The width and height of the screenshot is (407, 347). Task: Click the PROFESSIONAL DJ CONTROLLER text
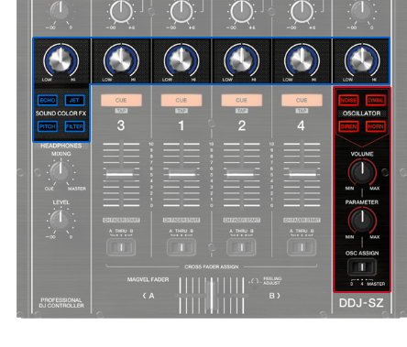click(x=61, y=303)
